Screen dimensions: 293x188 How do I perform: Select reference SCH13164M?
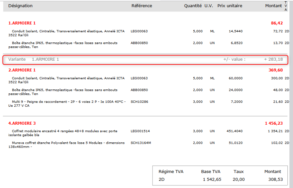pos(141,143)
